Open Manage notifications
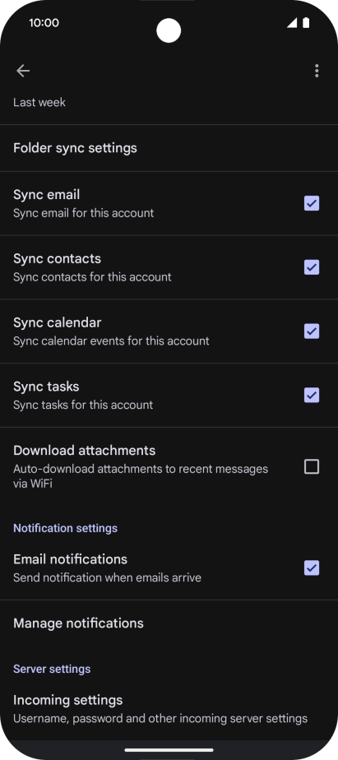This screenshot has height=760, width=338. click(169, 623)
